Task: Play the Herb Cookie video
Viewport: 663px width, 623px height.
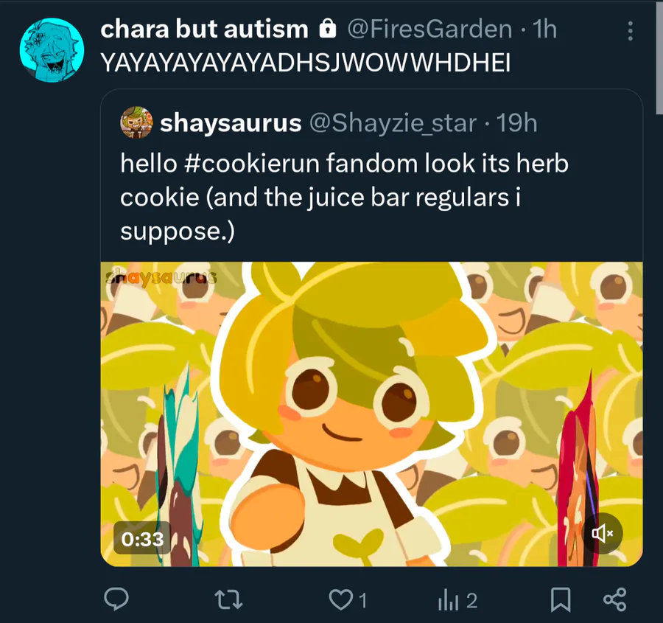Action: [371, 414]
